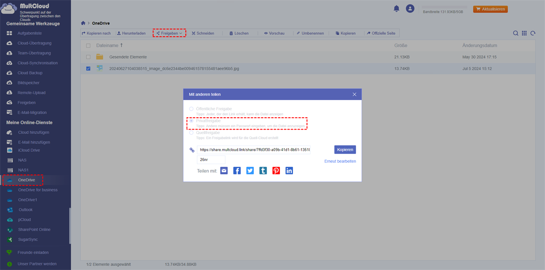The width and height of the screenshot is (545, 270).
Task: Click Erneut bearbeiten link
Action: point(340,161)
